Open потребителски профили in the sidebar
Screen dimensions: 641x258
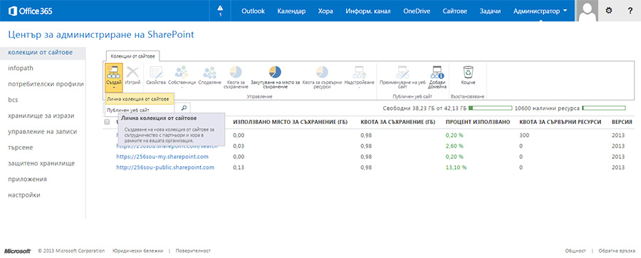[x=46, y=84]
